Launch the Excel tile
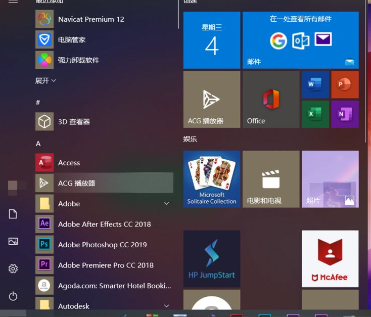 click(315, 114)
